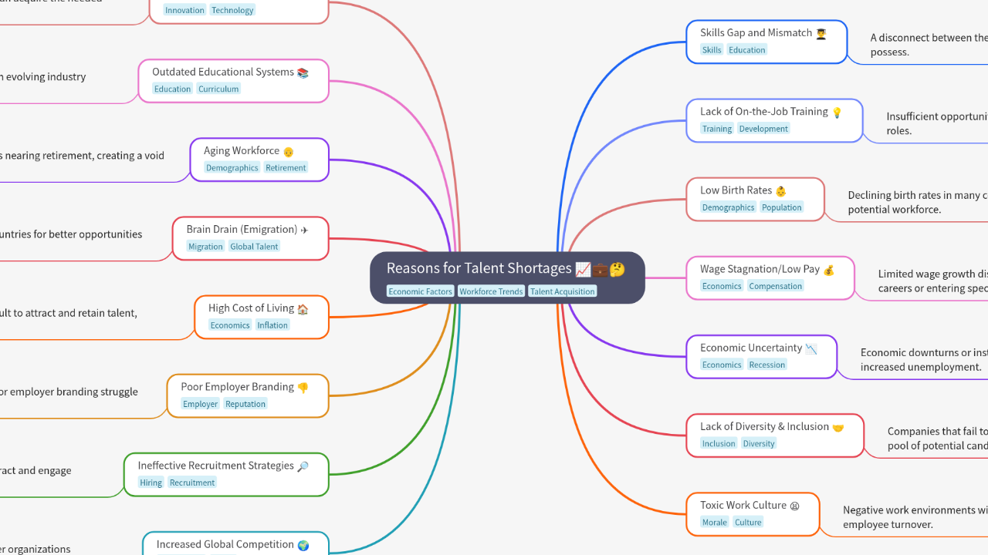Viewport: 988px width, 555px height.
Task: Click the Retirement tag
Action: [286, 167]
